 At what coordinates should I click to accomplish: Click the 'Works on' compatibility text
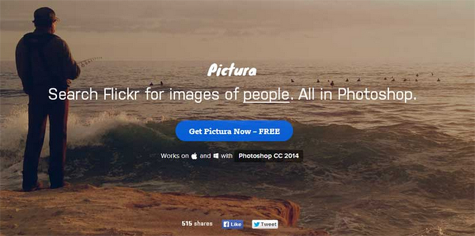pos(175,156)
